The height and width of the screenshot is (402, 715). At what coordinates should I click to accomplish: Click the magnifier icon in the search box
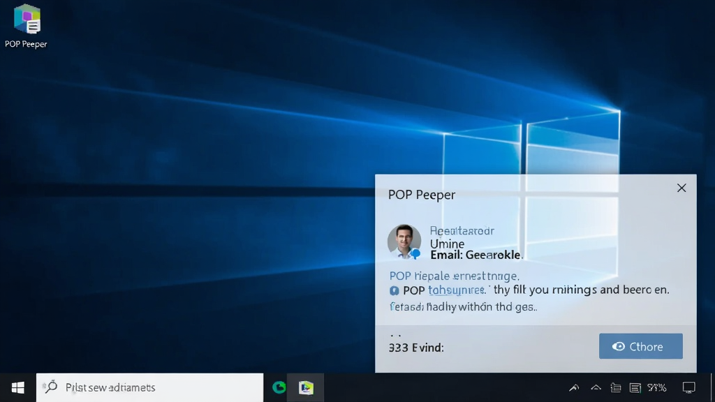tap(50, 387)
